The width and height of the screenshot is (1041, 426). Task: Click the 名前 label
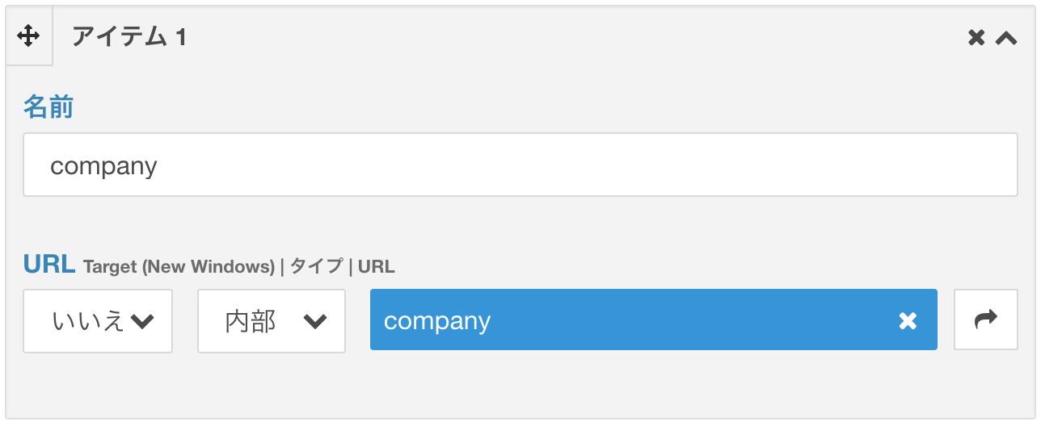[48, 106]
